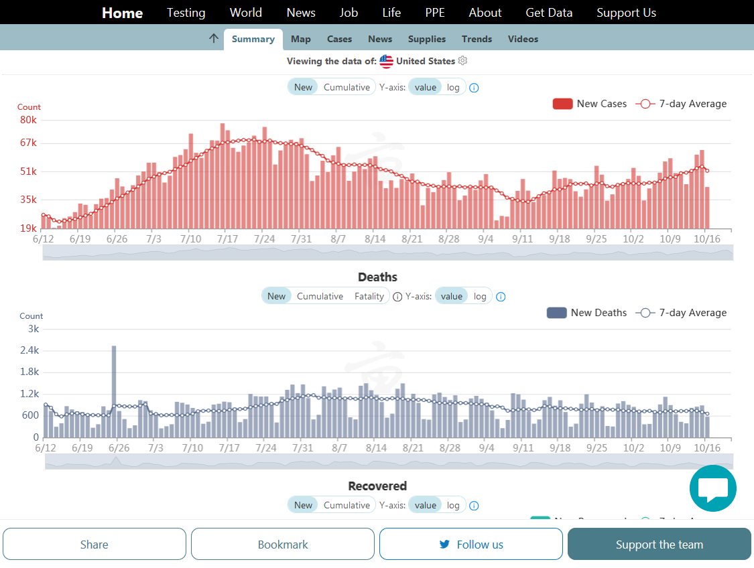The width and height of the screenshot is (754, 568).
Task: Select Cumulative in Recovered chart
Action: tap(347, 505)
